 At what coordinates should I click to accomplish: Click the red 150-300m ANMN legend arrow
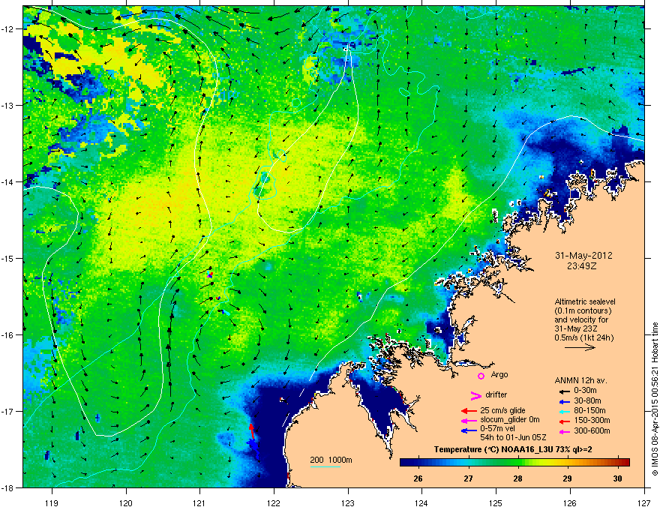pyautogui.click(x=565, y=420)
